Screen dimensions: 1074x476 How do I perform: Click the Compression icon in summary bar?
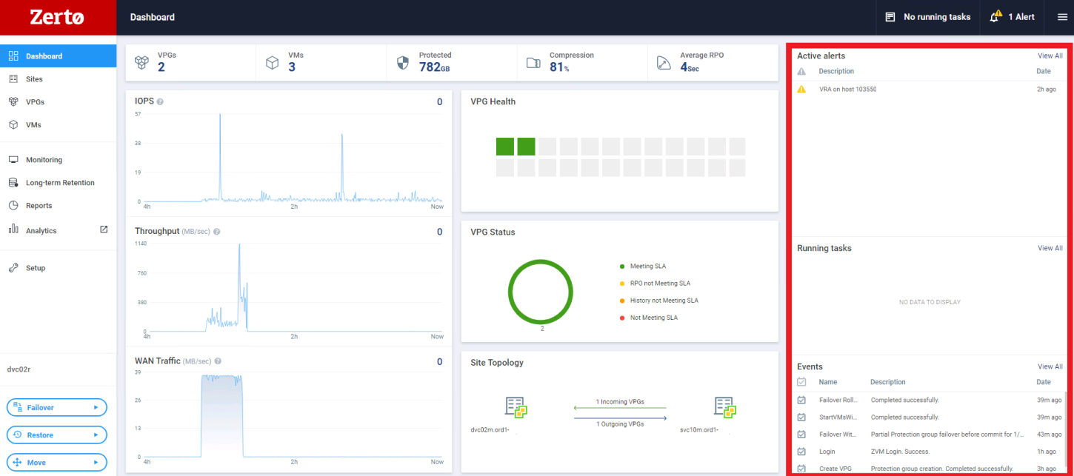[534, 63]
